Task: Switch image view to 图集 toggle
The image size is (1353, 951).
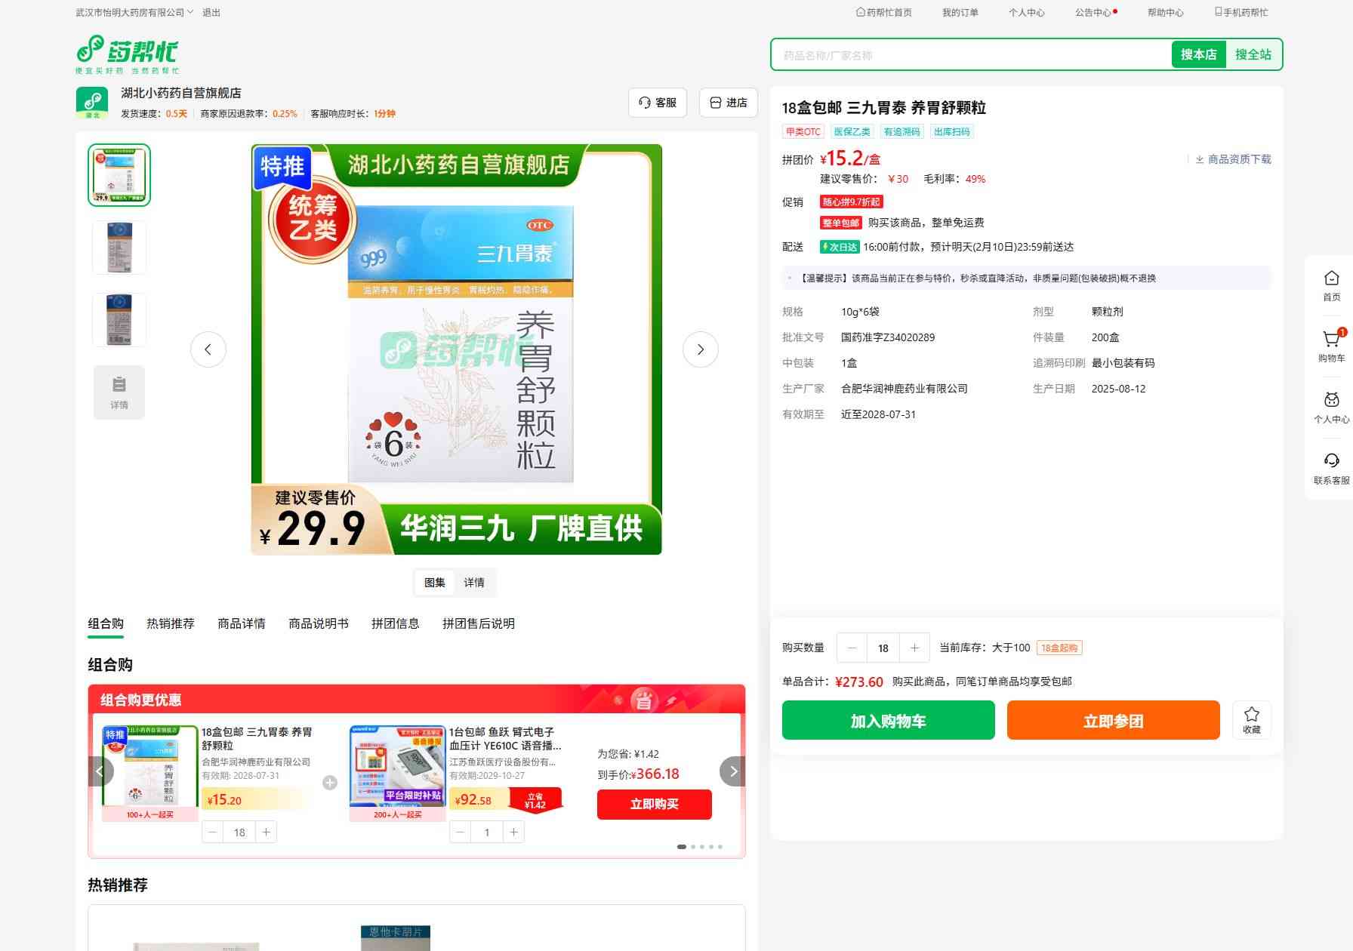Action: (435, 583)
